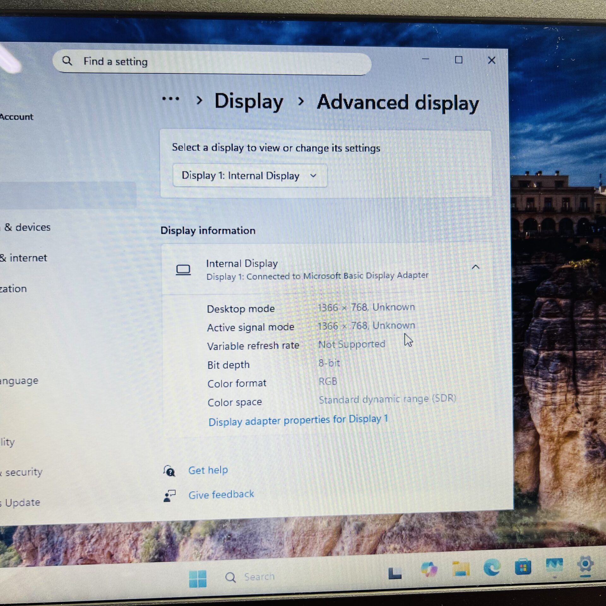Click the Give feedback icon
606x606 pixels.
point(169,495)
